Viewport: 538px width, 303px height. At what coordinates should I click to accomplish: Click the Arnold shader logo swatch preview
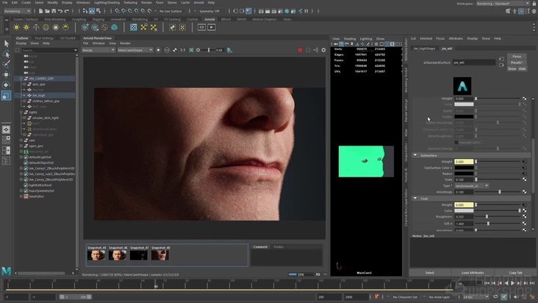point(462,86)
